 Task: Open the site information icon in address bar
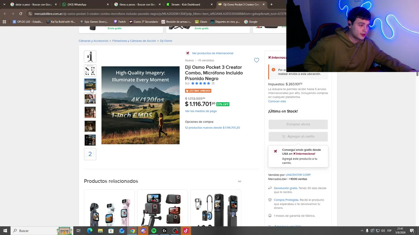30,14
